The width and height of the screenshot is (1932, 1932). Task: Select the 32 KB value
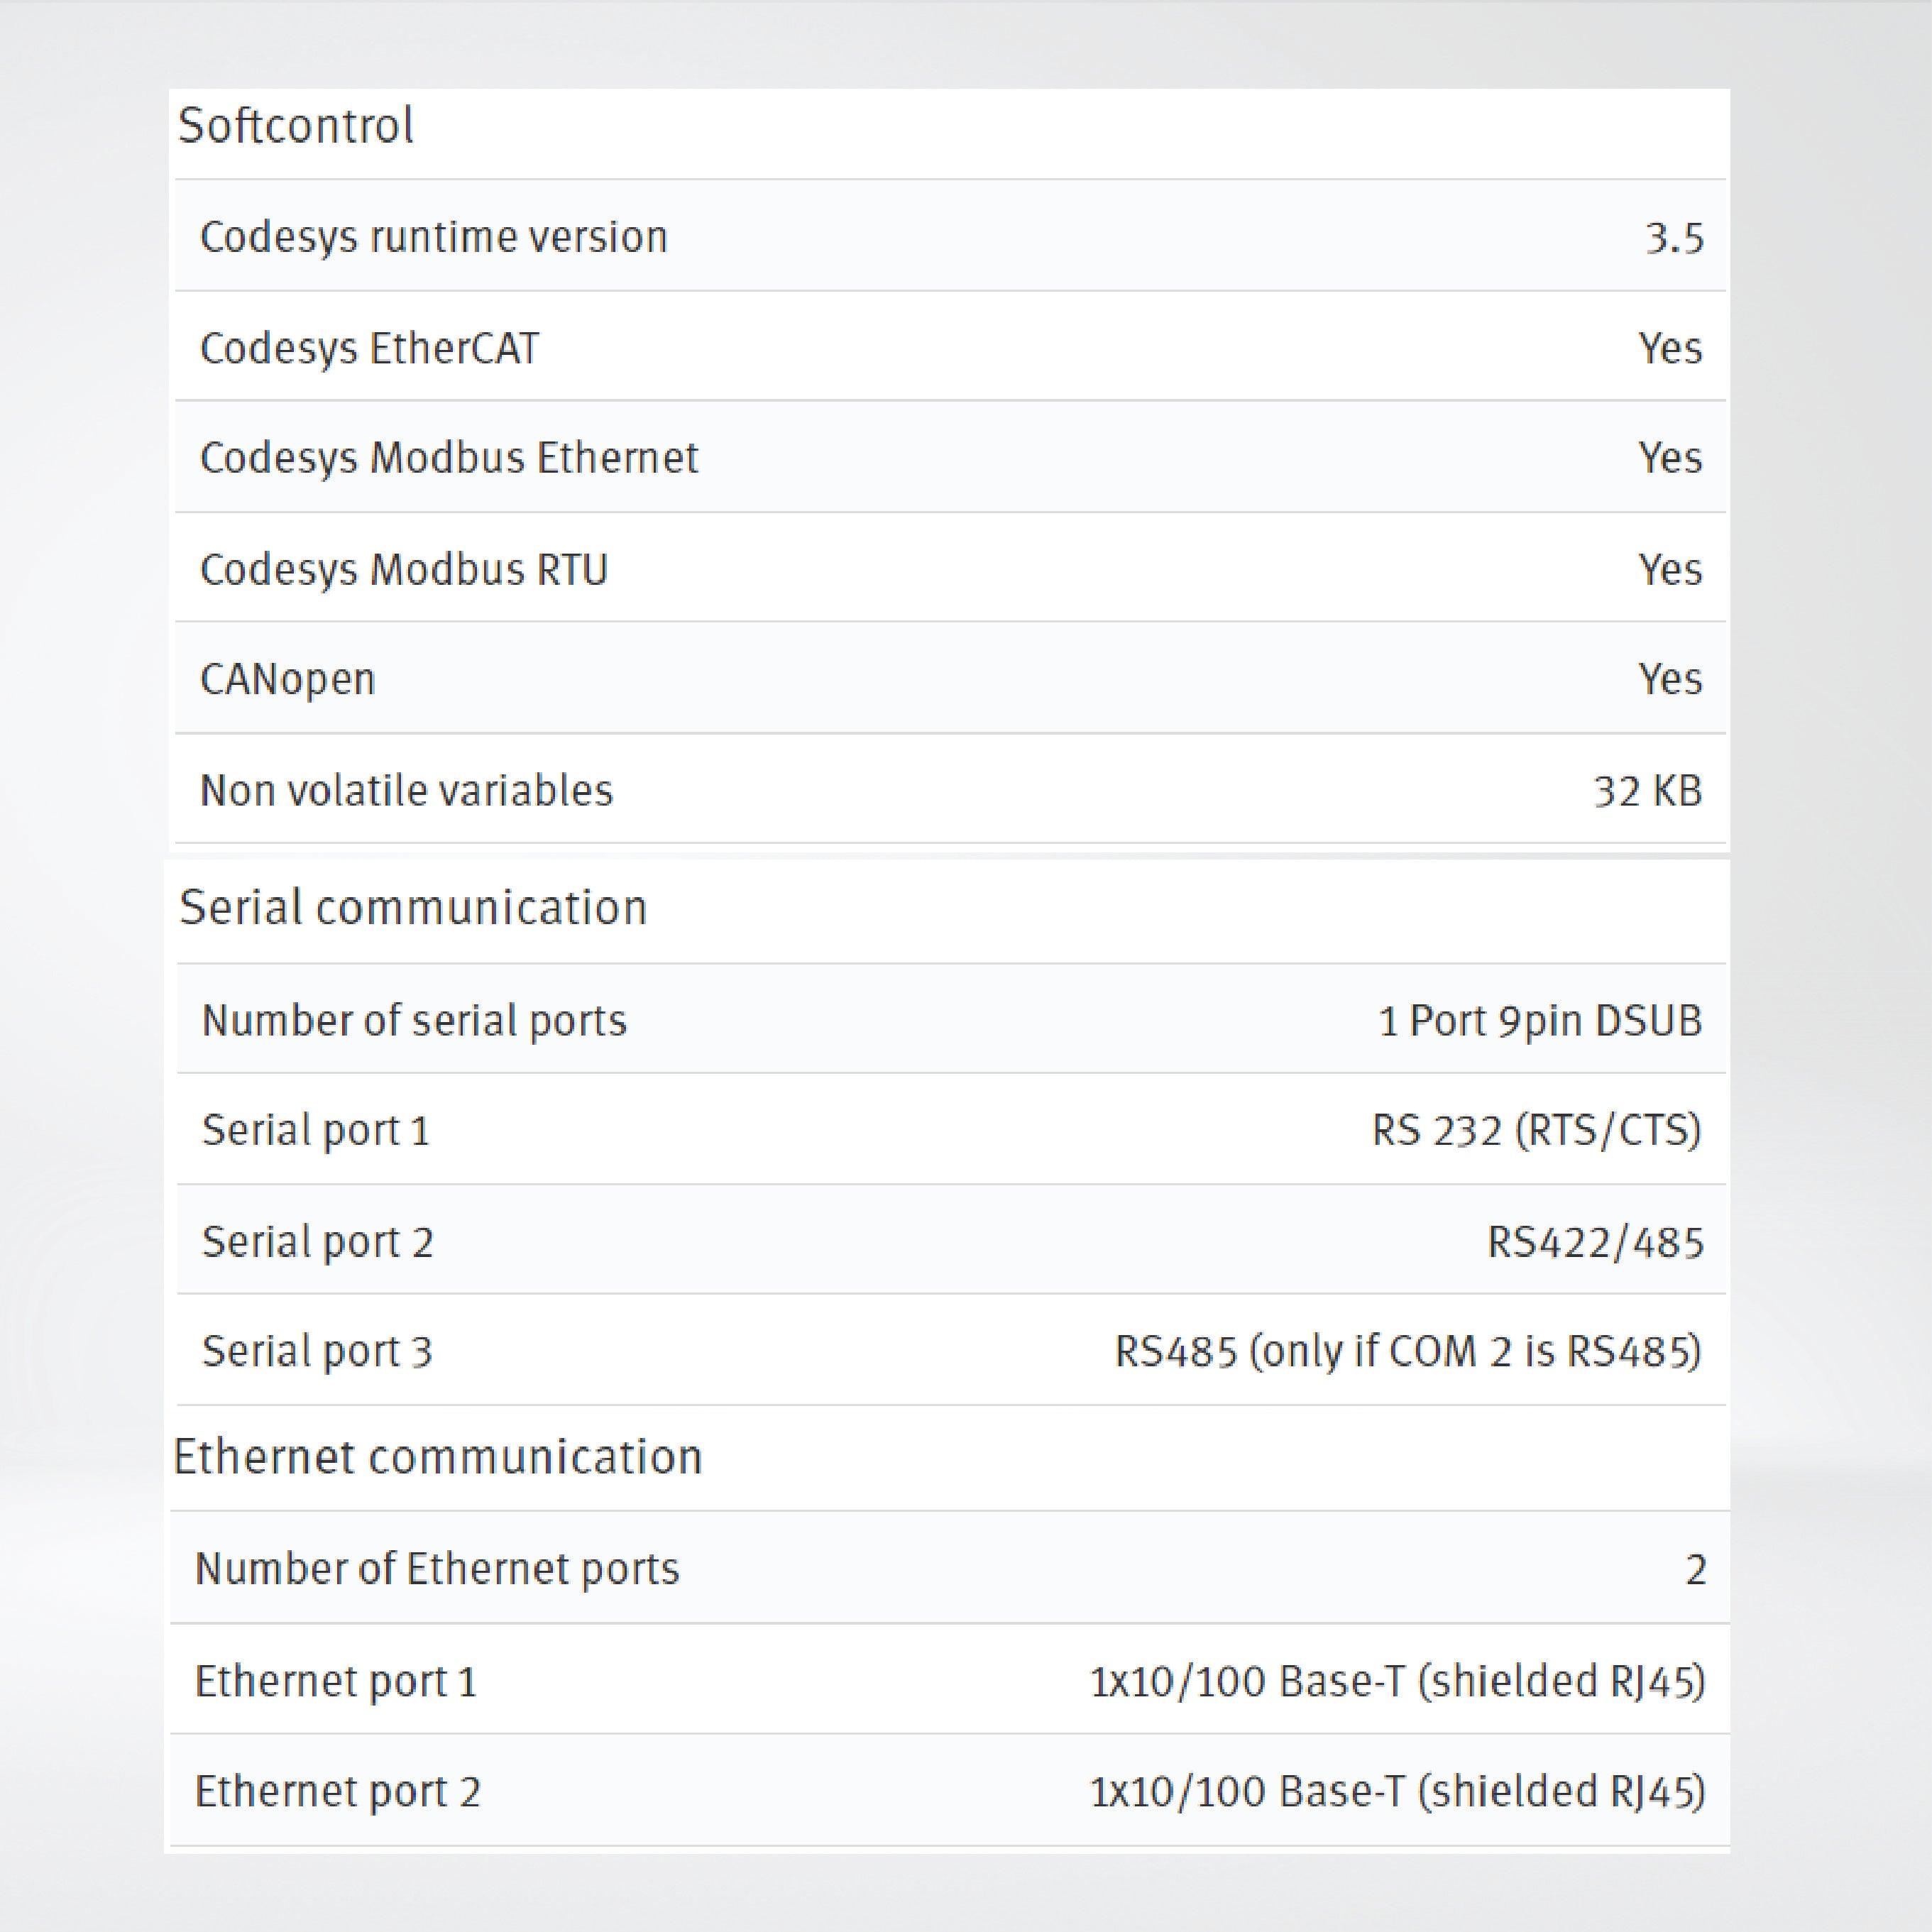click(1648, 791)
